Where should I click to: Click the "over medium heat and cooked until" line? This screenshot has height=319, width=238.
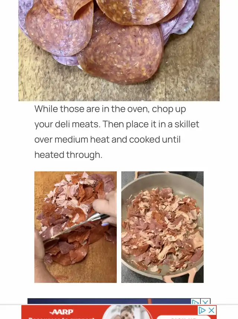click(x=107, y=139)
